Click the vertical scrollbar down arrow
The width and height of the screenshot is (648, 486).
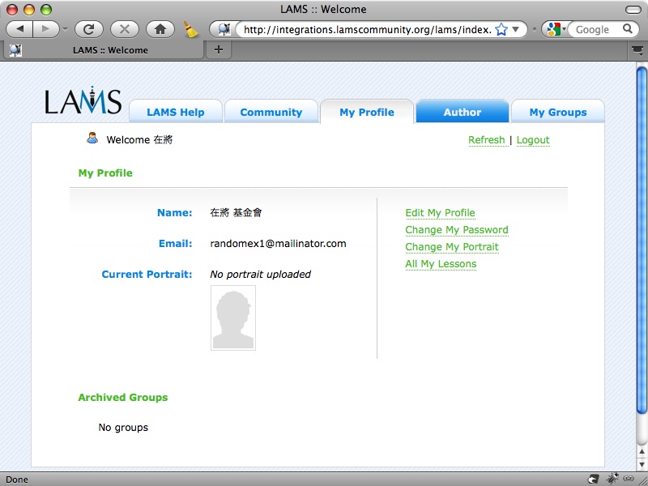pos(642,465)
